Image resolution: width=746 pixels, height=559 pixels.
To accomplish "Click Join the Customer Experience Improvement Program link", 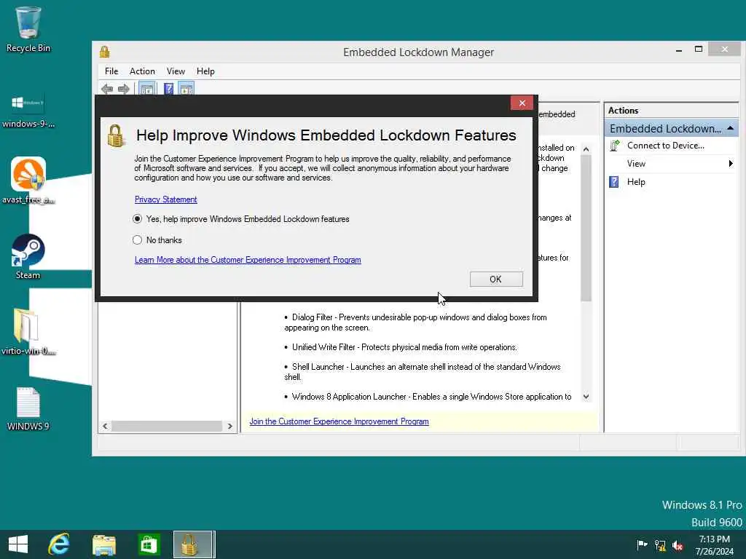I will click(339, 421).
